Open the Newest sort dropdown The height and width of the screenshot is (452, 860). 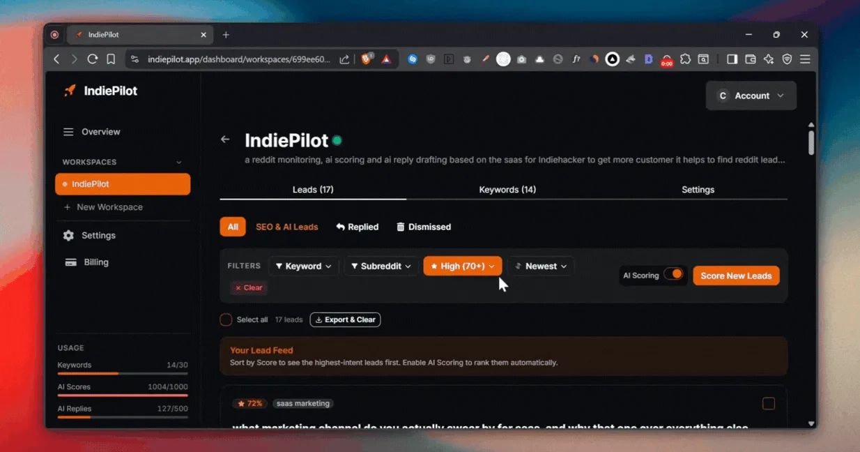click(541, 266)
